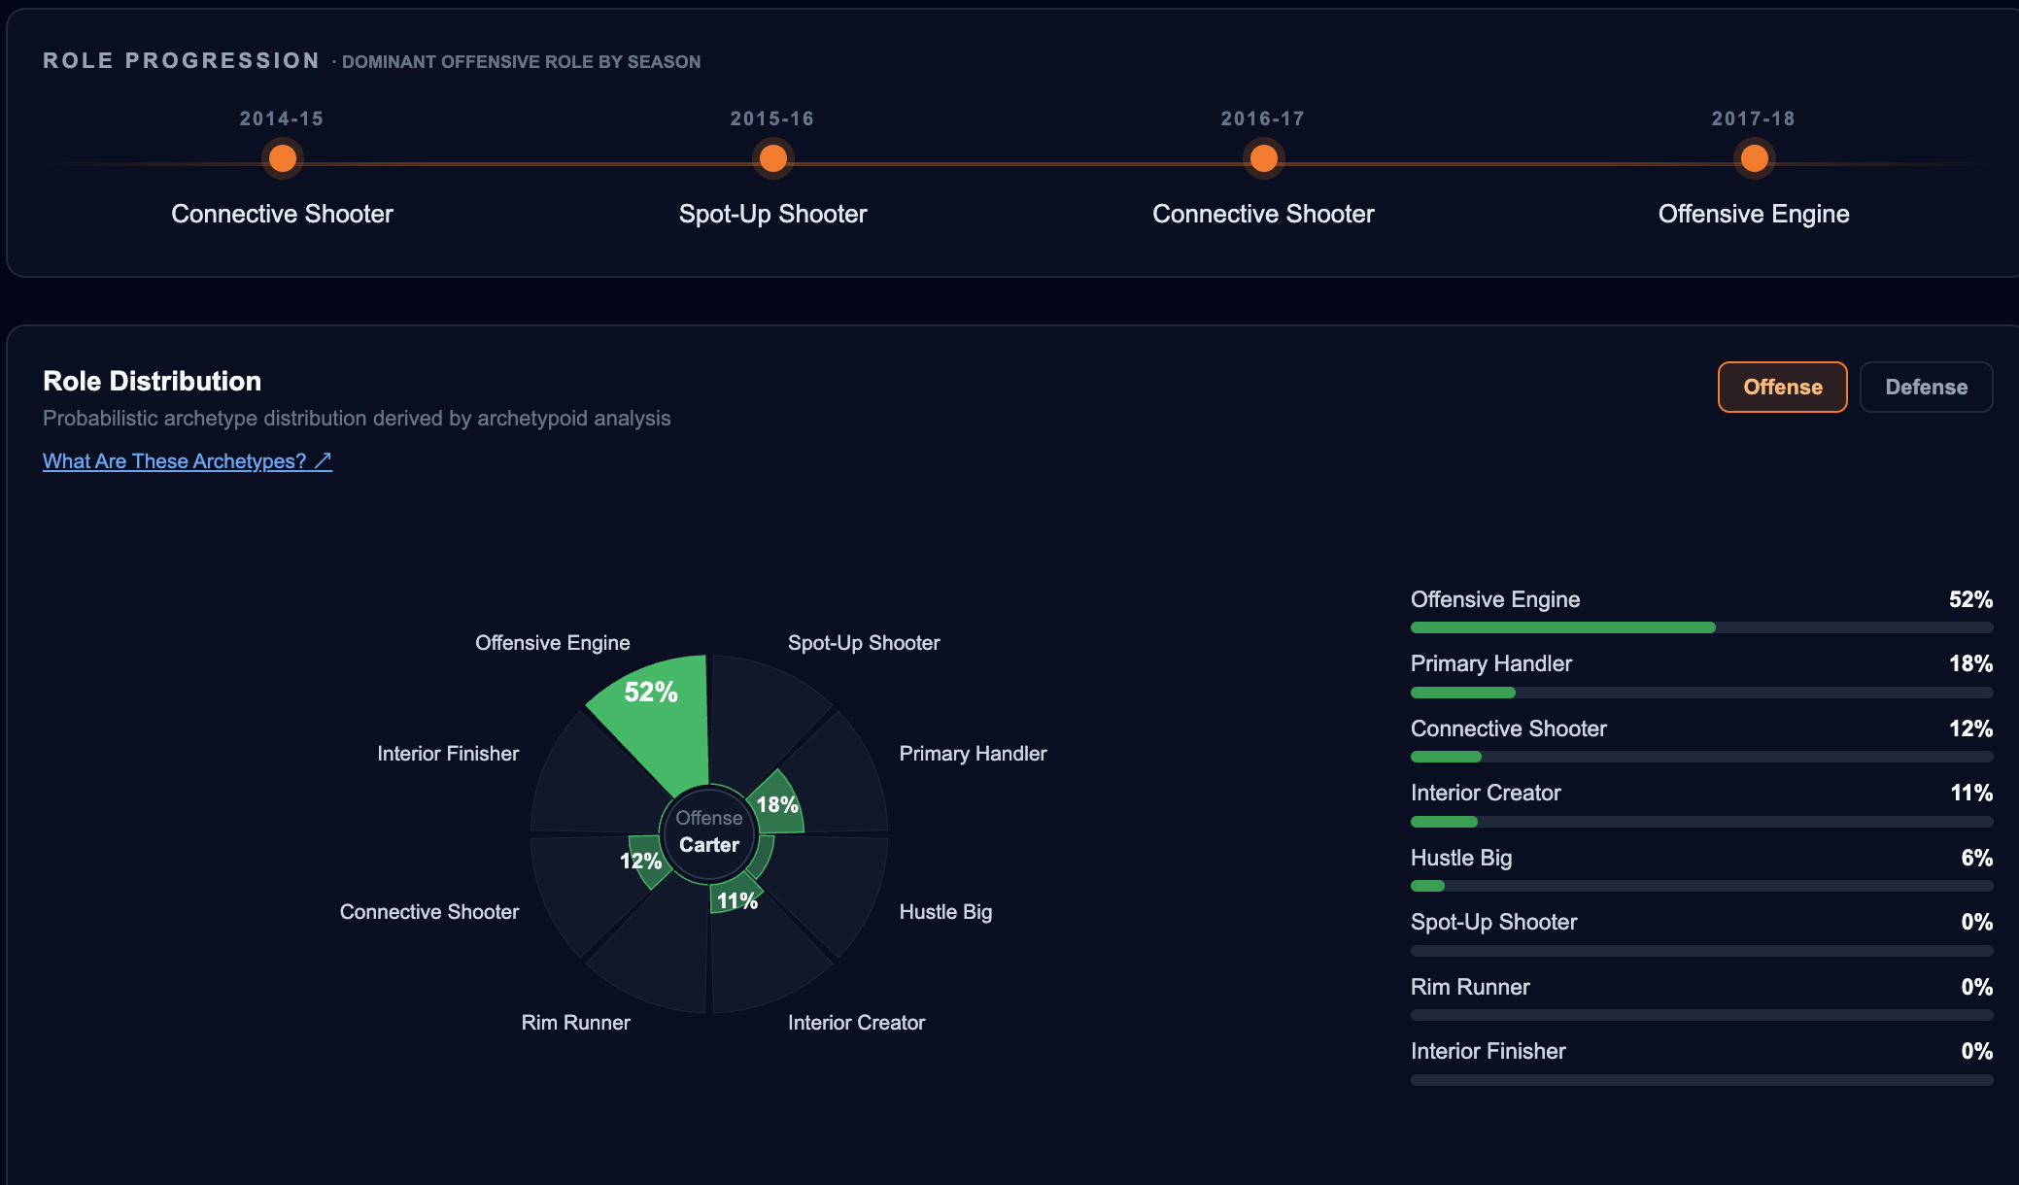The height and width of the screenshot is (1185, 2019).
Task: Click the Interior Finisher chart label
Action: [448, 754]
